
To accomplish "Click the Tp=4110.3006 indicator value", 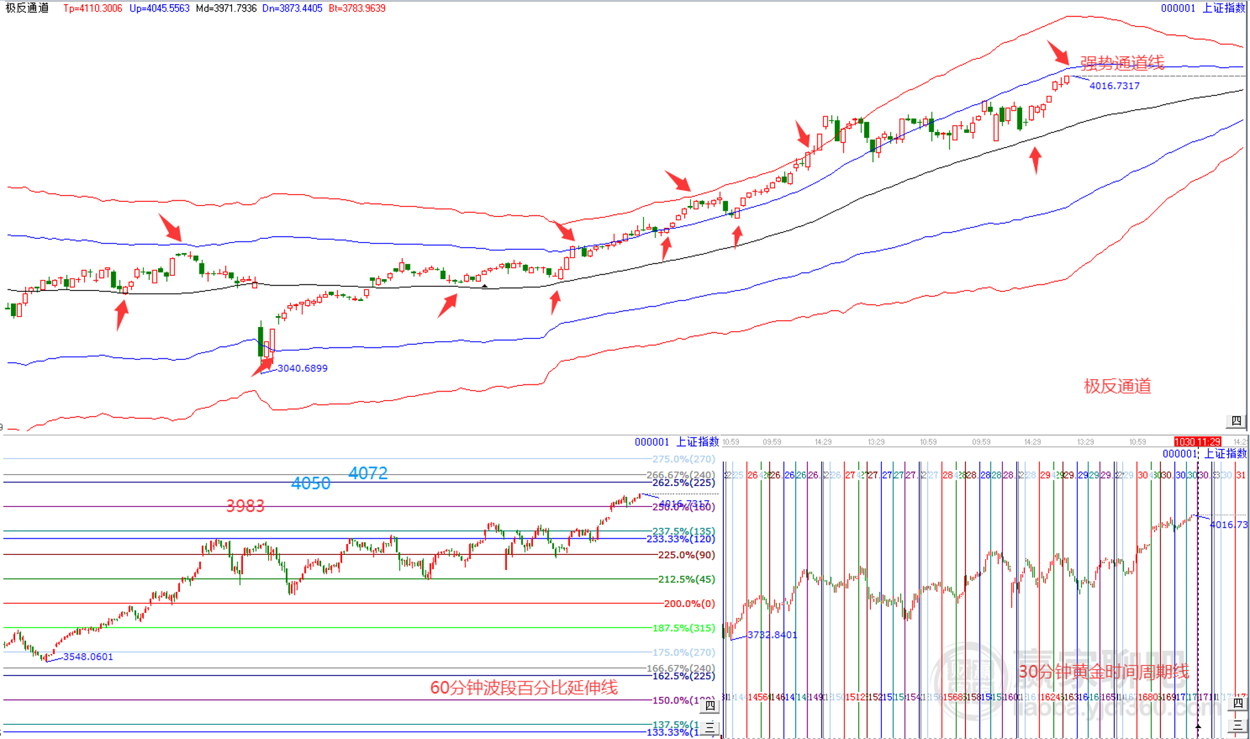I will 92,8.
